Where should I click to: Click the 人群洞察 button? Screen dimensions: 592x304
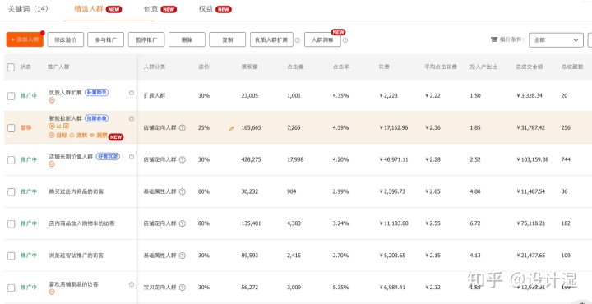[322, 39]
